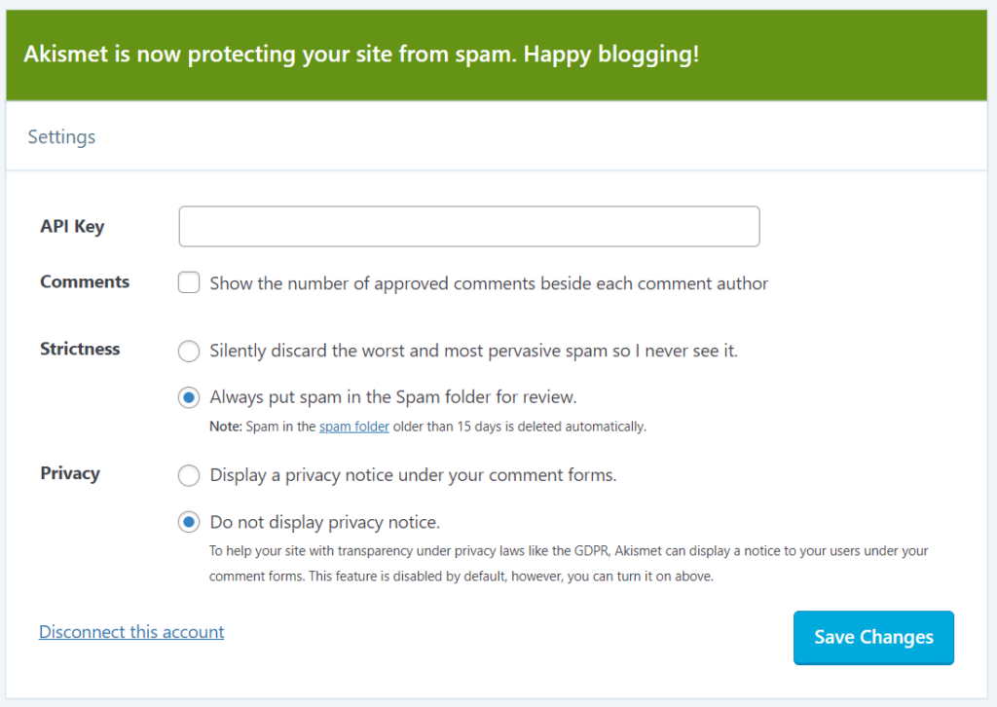The height and width of the screenshot is (707, 997).
Task: Click the "Privacy" section label
Action: click(x=70, y=473)
